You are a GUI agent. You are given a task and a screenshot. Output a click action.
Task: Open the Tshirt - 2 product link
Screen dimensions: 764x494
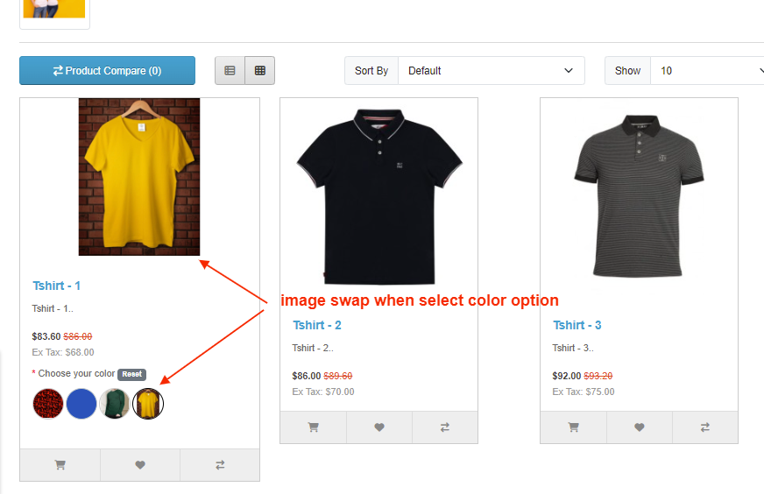point(317,325)
